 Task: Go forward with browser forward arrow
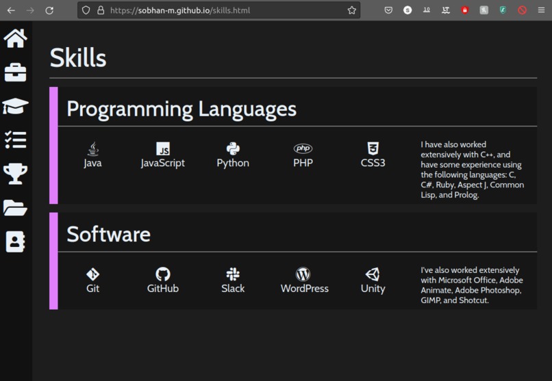click(x=30, y=10)
